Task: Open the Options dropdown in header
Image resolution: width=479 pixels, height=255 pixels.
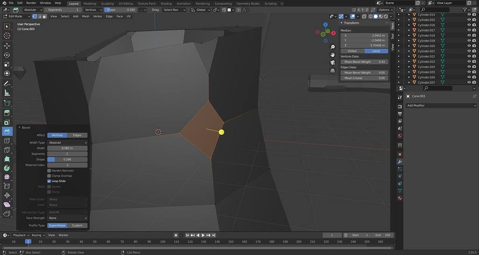Action: tap(385, 10)
